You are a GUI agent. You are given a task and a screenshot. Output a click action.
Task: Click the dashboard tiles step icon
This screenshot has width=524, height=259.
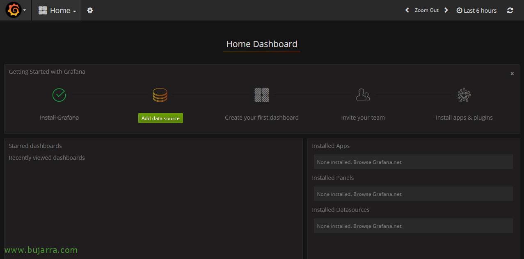tap(262, 95)
